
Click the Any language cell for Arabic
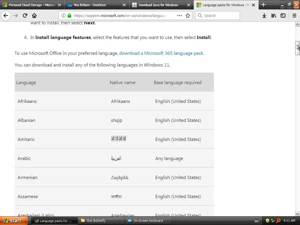click(x=169, y=158)
